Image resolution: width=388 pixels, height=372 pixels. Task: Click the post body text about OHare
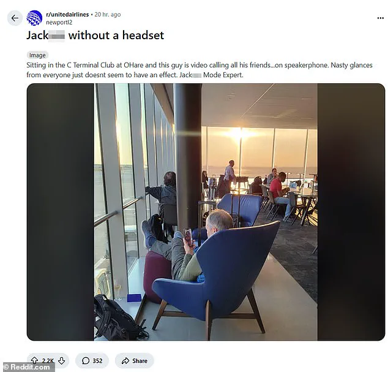(x=200, y=70)
